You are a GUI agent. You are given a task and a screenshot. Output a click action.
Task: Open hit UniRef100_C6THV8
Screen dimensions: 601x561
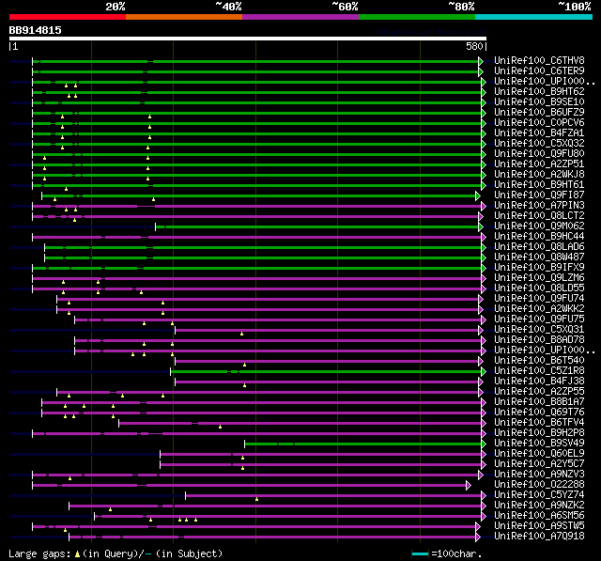[539, 60]
